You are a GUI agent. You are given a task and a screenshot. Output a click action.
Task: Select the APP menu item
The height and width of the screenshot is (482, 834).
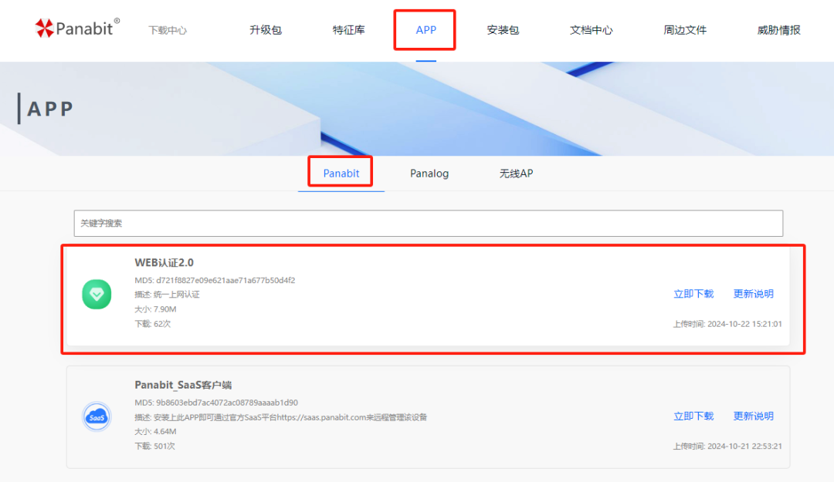coord(426,30)
